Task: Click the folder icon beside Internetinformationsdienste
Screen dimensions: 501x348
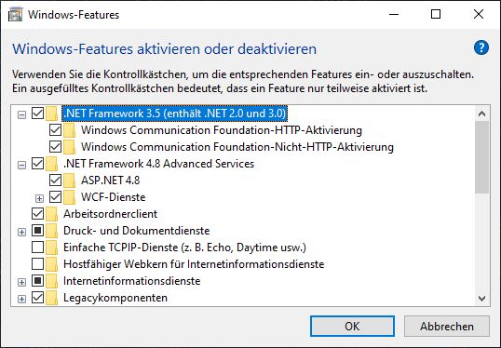Action: click(x=51, y=281)
